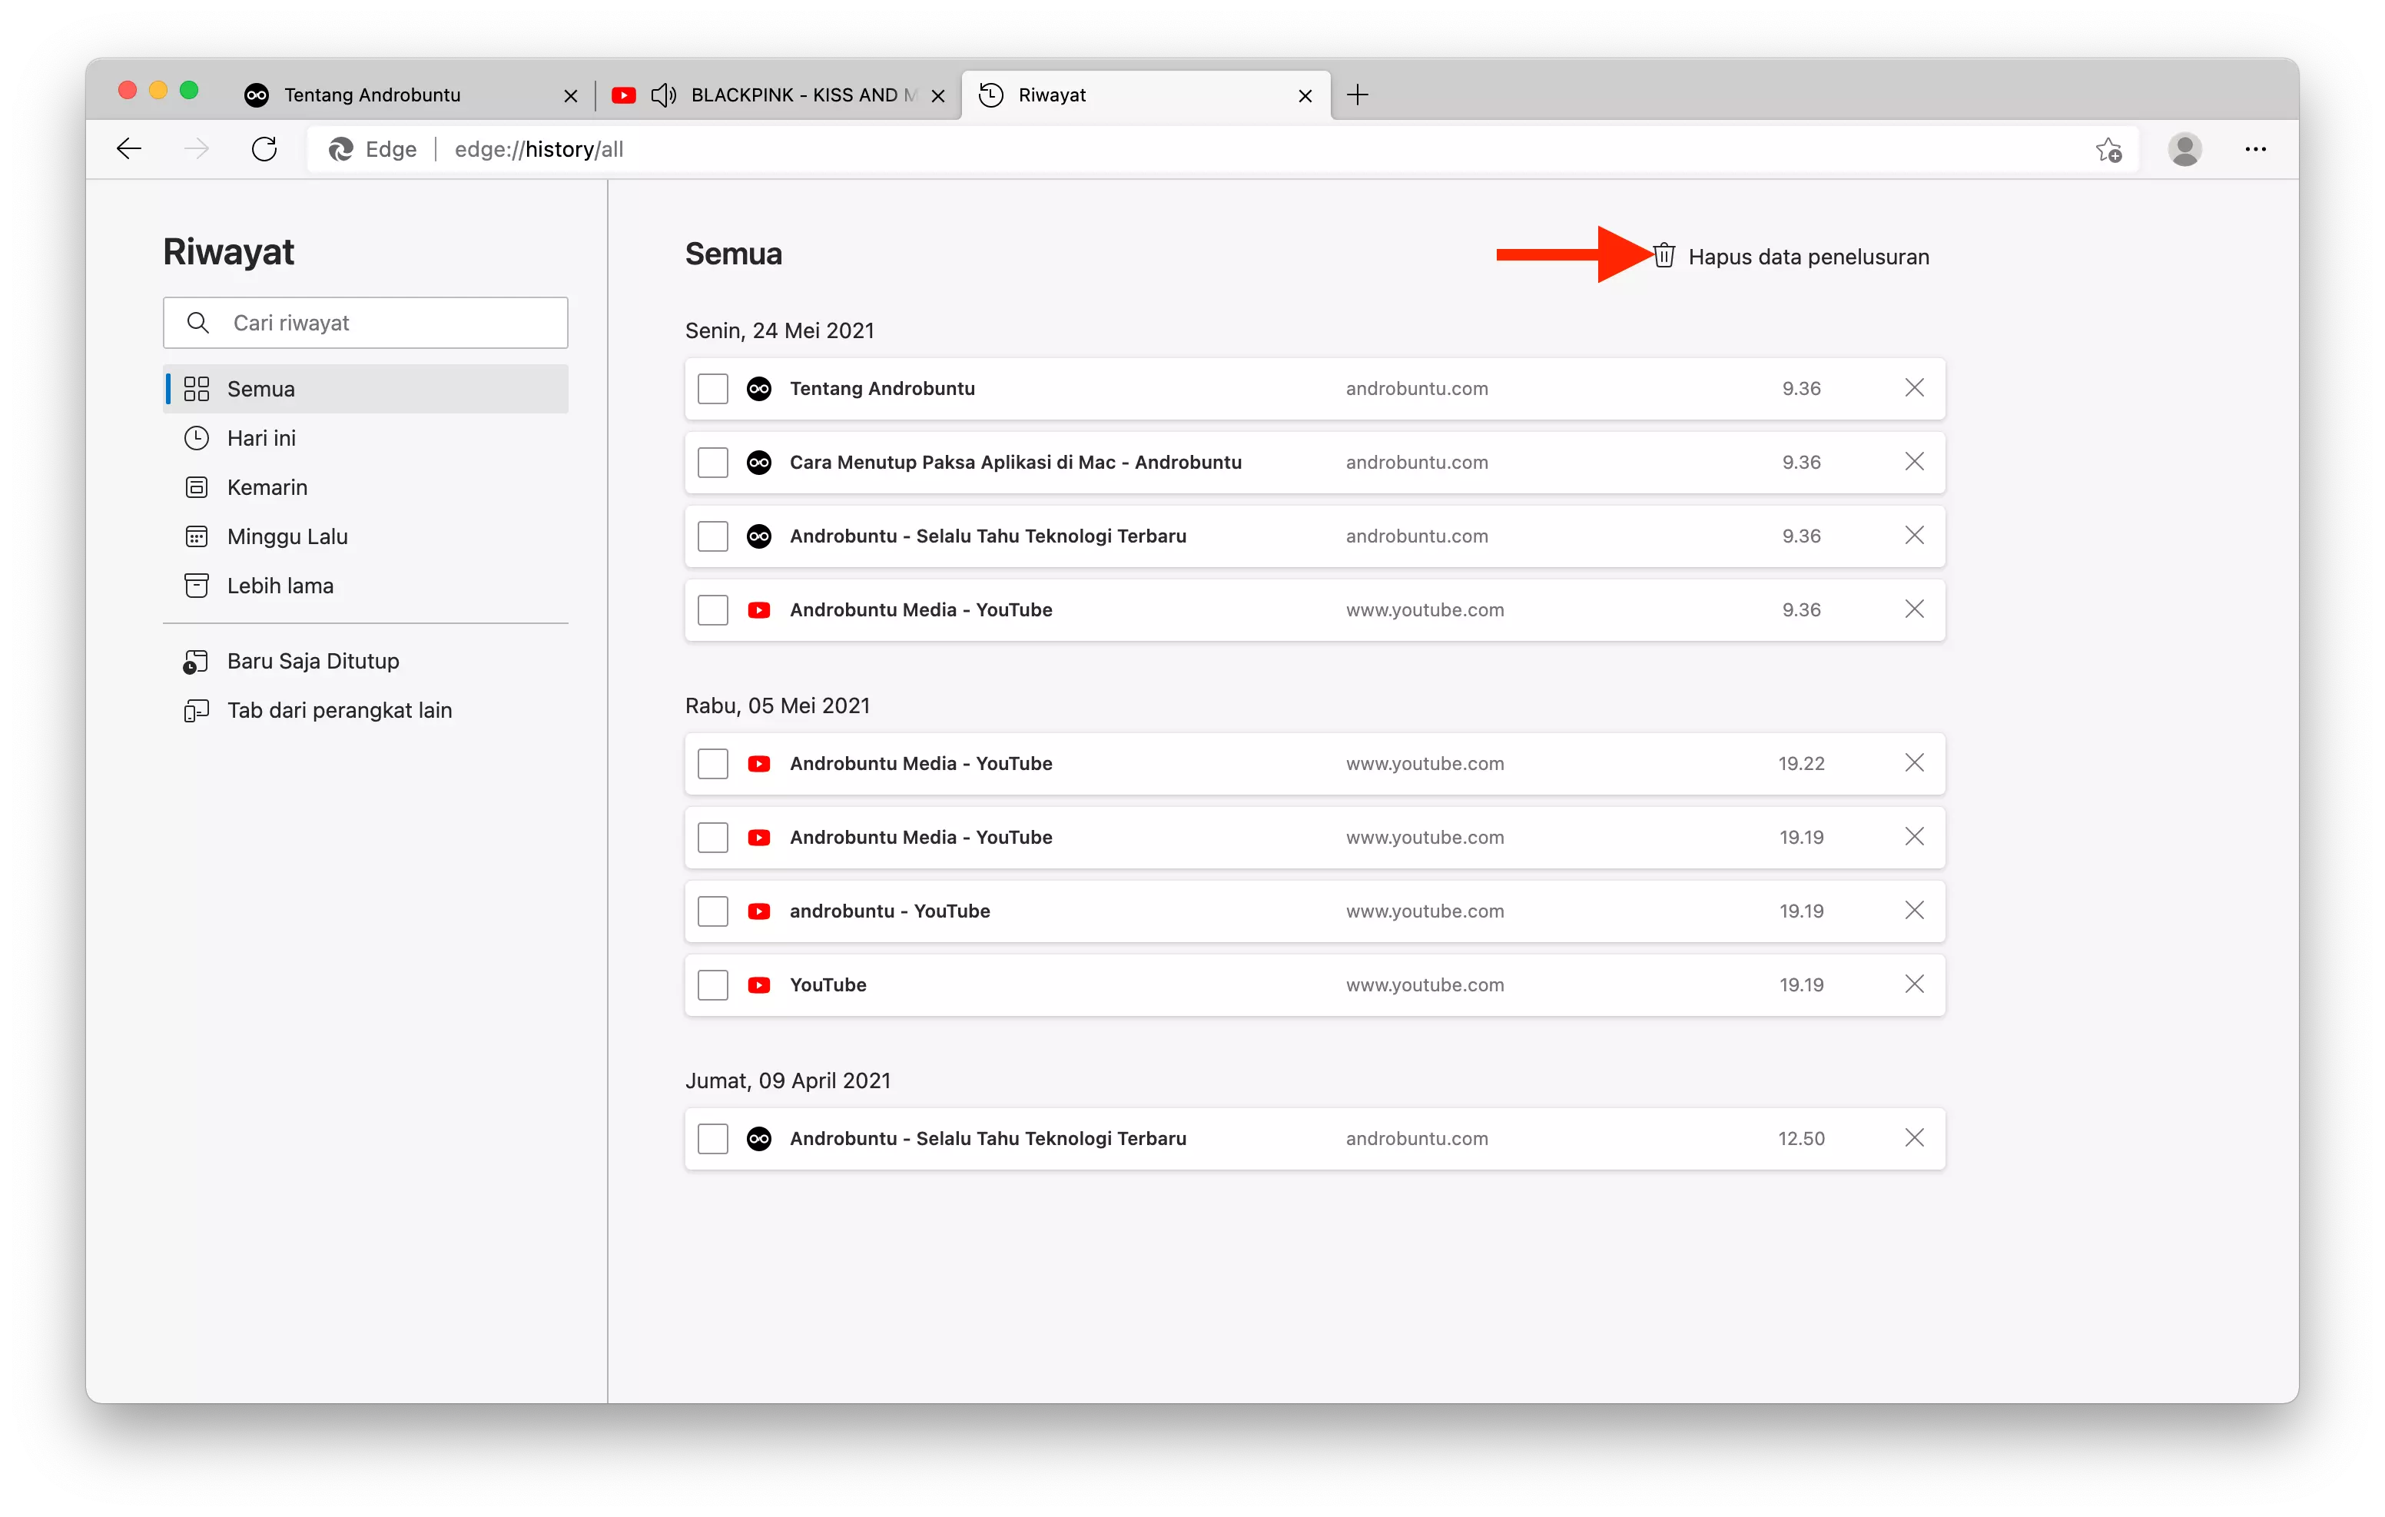Click the Edge logo in the address bar
Image resolution: width=2385 pixels, height=1517 pixels.
pyautogui.click(x=342, y=148)
